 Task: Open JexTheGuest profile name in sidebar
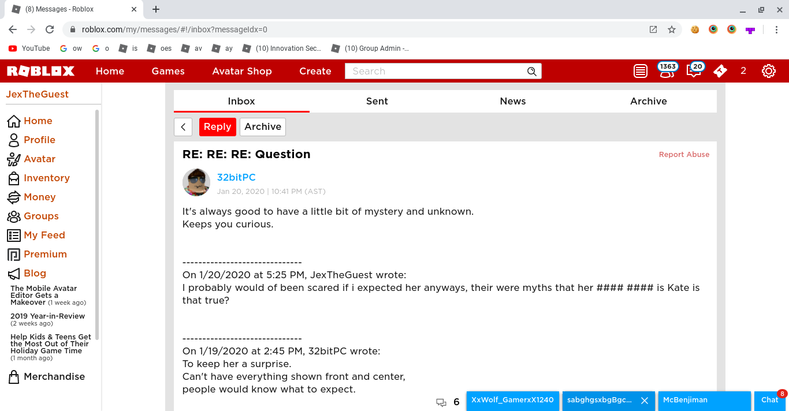point(37,95)
